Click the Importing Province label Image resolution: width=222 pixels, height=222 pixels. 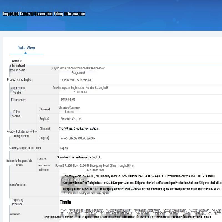tap(17, 202)
